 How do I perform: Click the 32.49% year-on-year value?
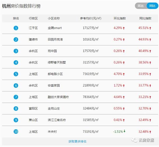[144, 120]
